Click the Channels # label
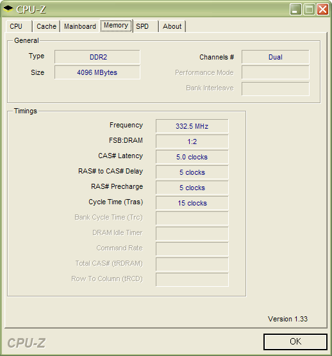 tap(217, 57)
